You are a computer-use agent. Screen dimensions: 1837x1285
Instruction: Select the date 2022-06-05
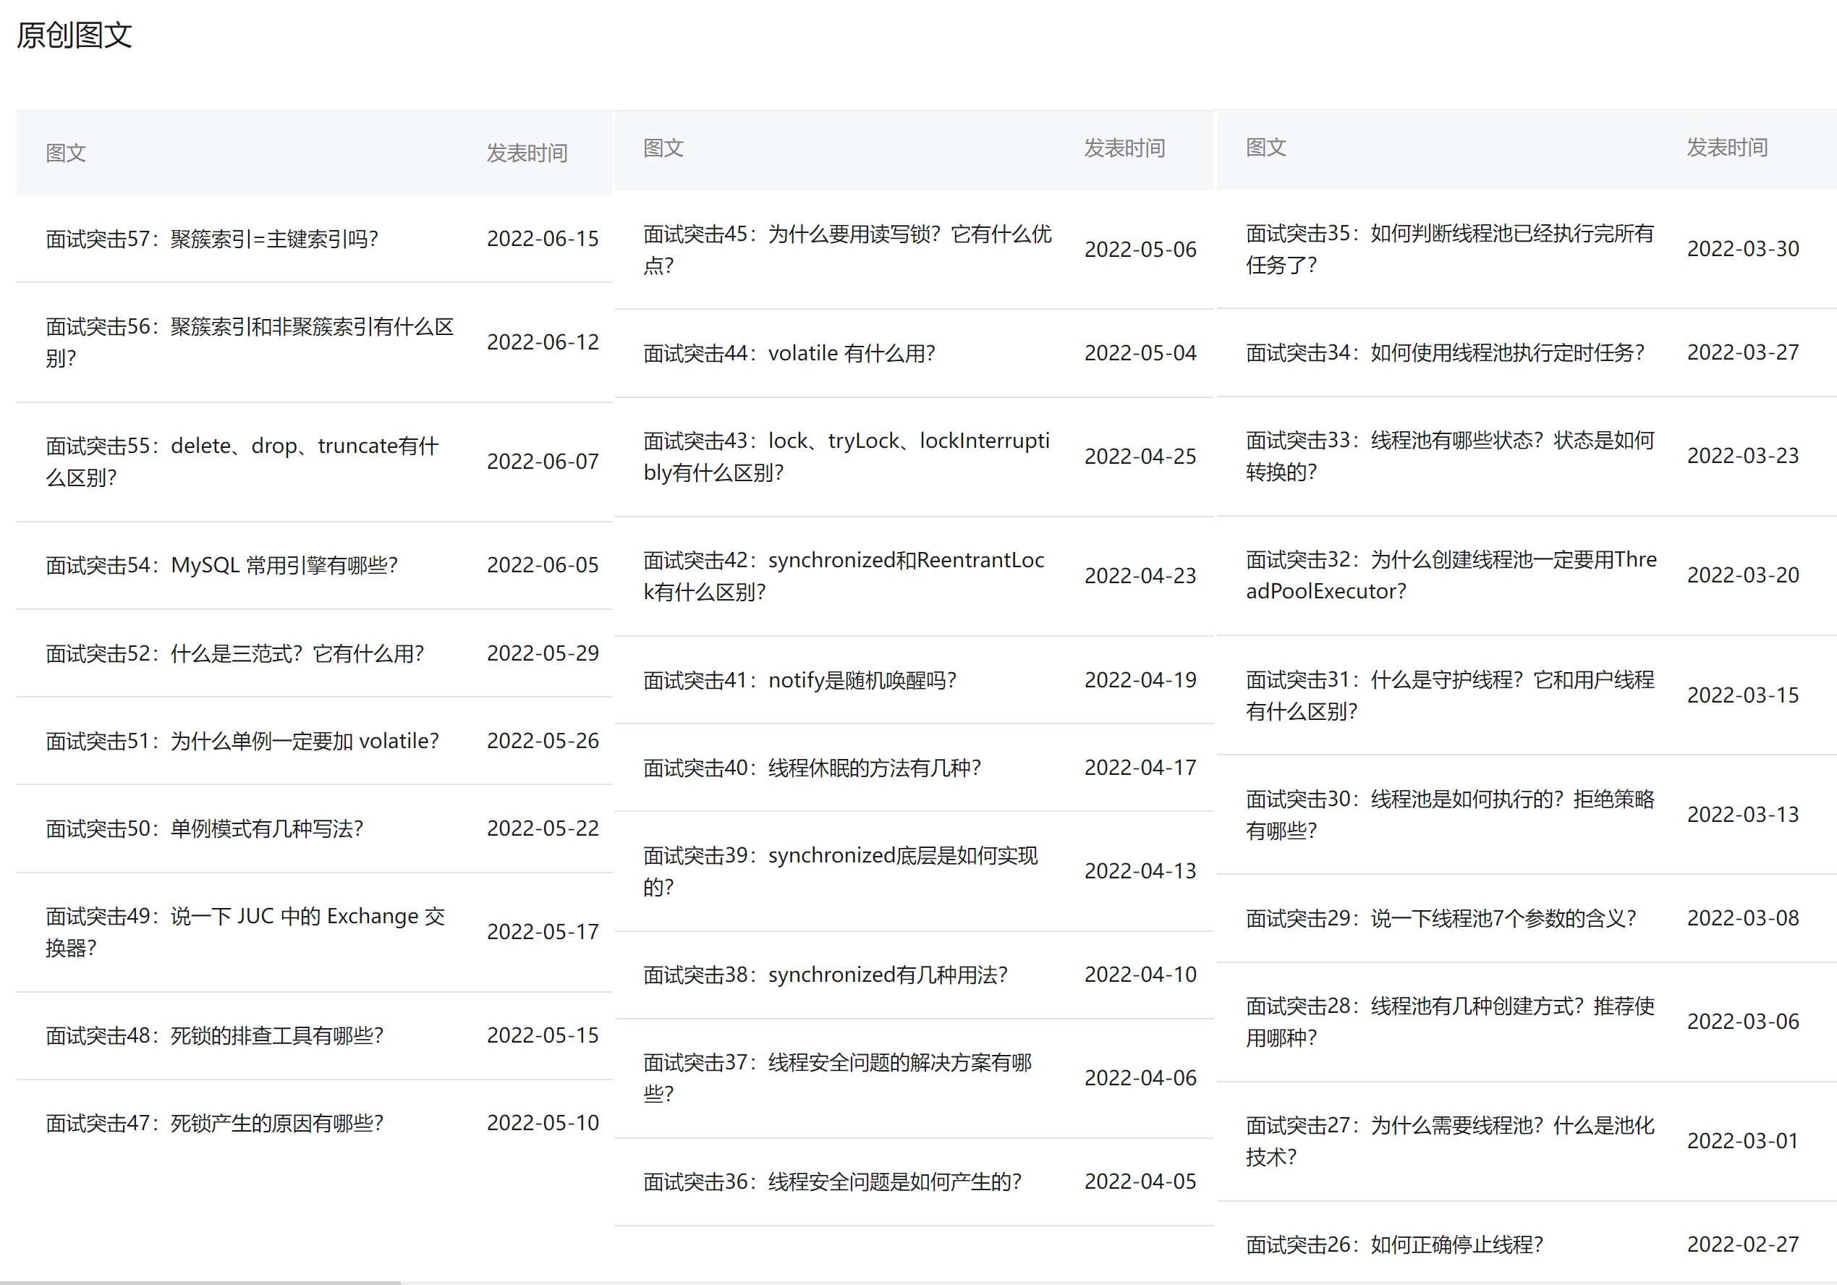pyautogui.click(x=543, y=565)
